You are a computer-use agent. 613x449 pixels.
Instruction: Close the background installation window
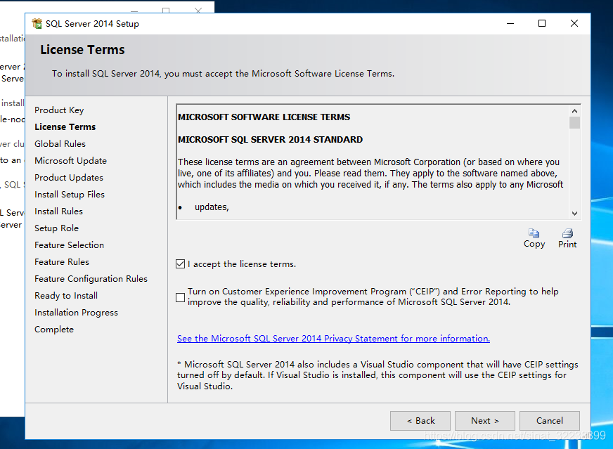(198, 10)
